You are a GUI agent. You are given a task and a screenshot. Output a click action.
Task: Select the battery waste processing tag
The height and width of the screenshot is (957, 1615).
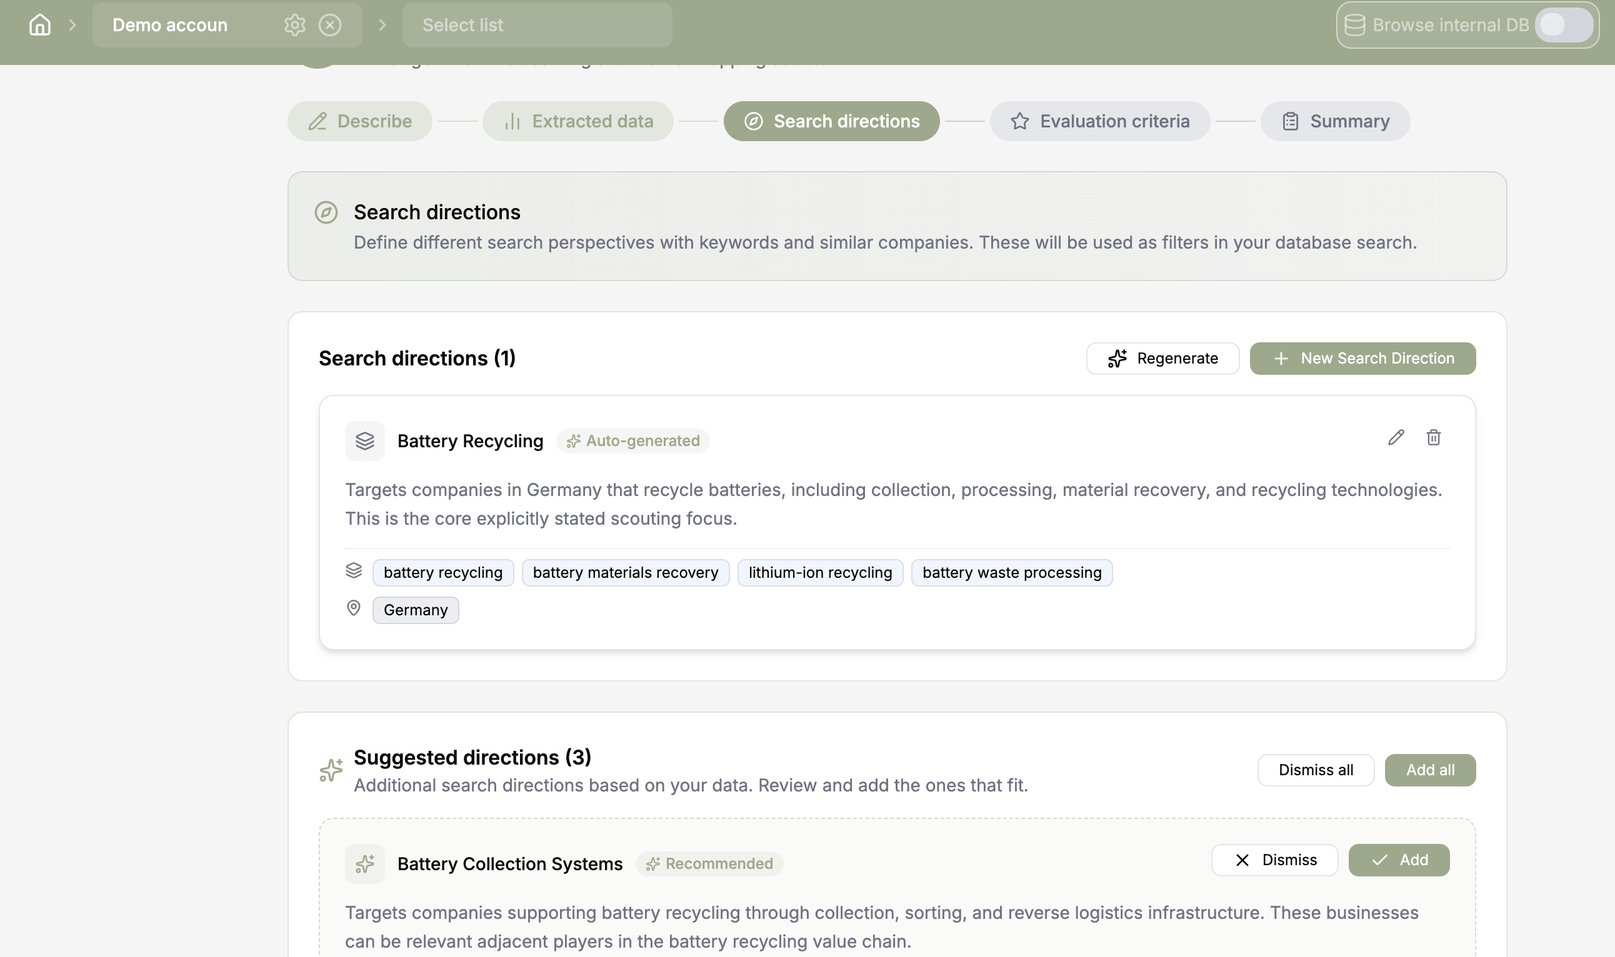(1011, 573)
